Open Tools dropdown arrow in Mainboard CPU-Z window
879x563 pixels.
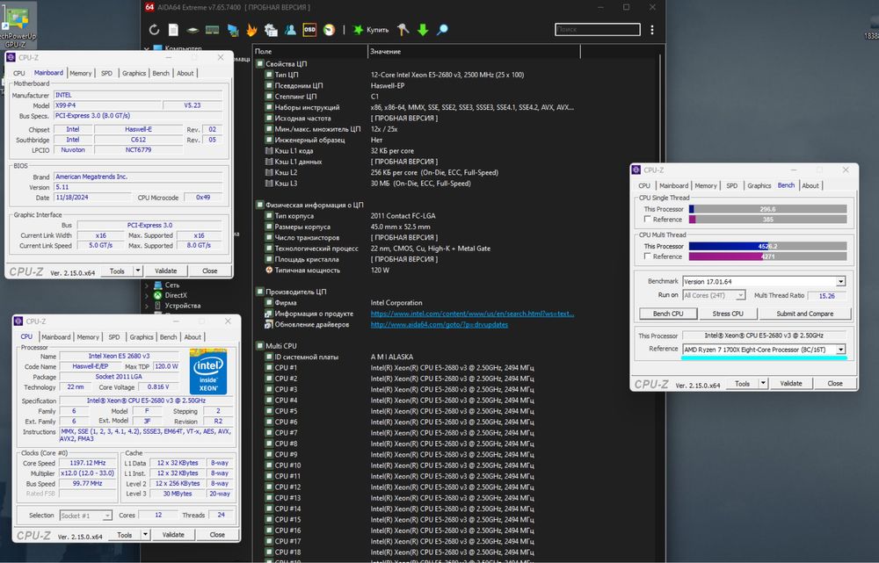138,271
